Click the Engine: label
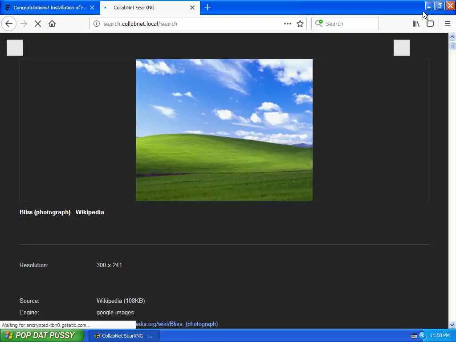The image size is (456, 342). point(29,312)
